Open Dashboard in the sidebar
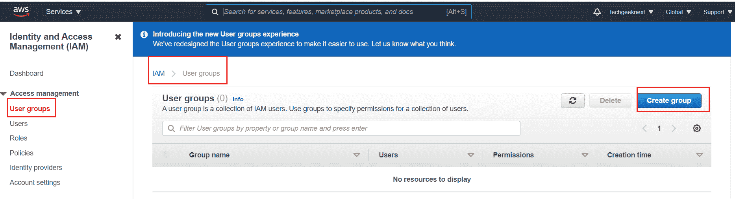Image resolution: width=735 pixels, height=199 pixels. click(x=26, y=73)
